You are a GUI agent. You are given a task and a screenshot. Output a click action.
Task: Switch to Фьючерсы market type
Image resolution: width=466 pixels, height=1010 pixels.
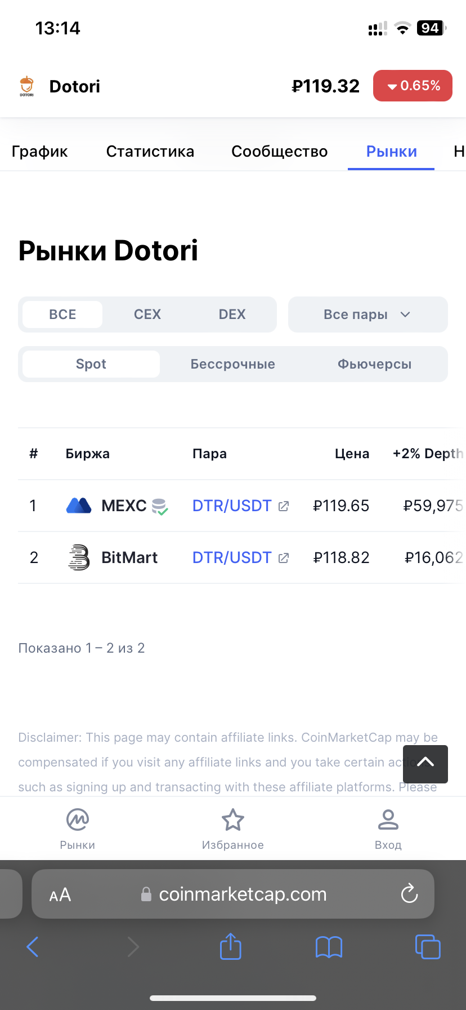(375, 364)
